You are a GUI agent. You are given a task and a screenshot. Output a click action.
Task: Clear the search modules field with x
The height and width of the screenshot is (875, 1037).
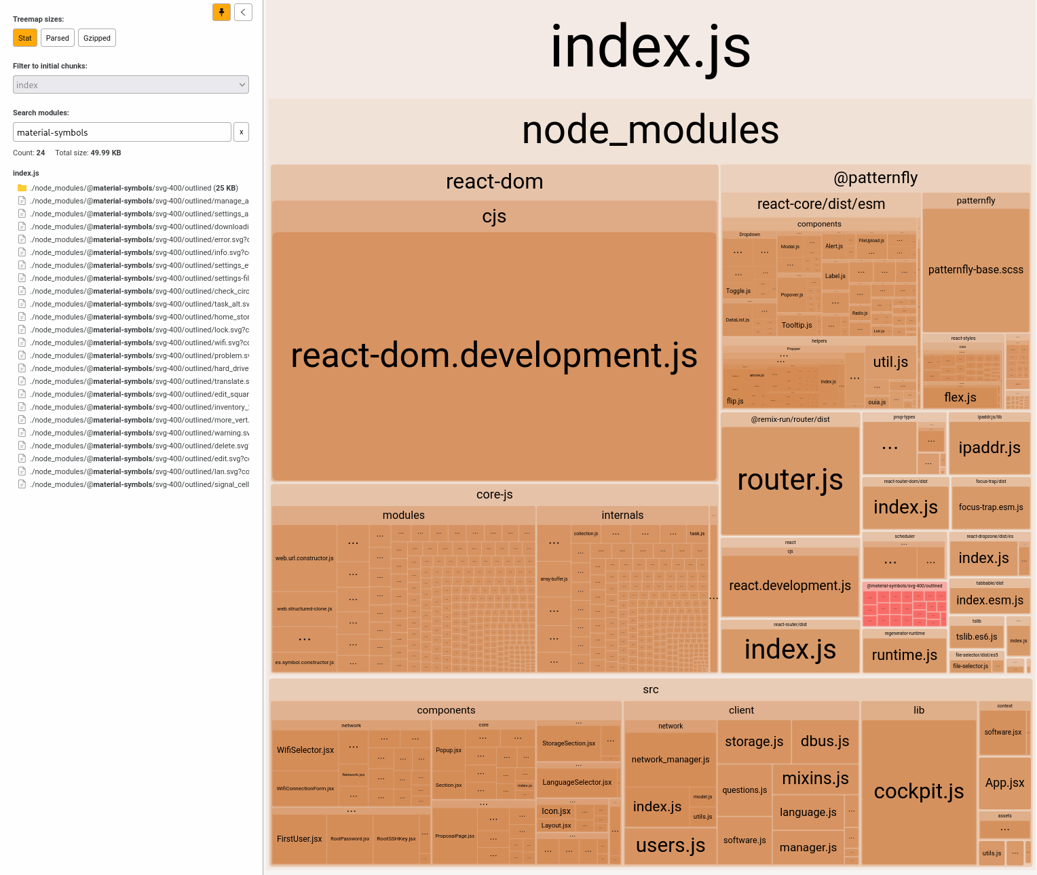click(241, 132)
